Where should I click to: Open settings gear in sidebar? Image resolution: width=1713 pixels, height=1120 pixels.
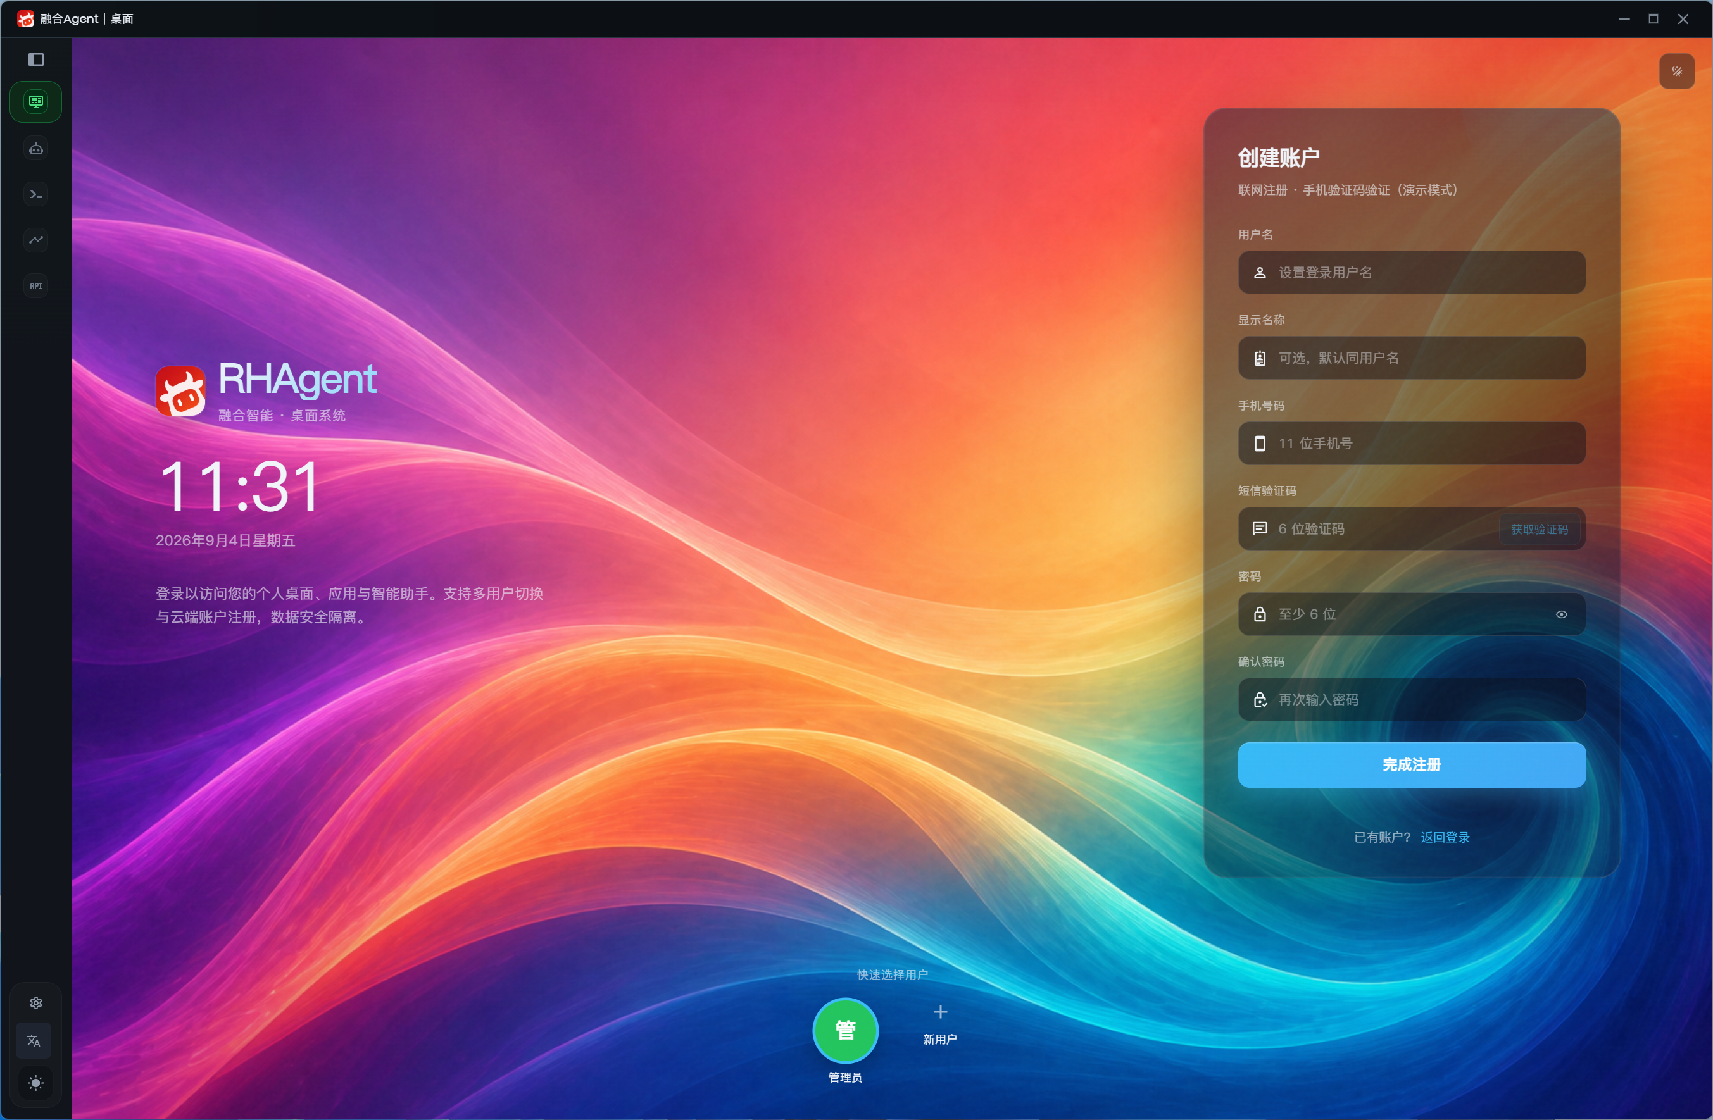tap(36, 1003)
